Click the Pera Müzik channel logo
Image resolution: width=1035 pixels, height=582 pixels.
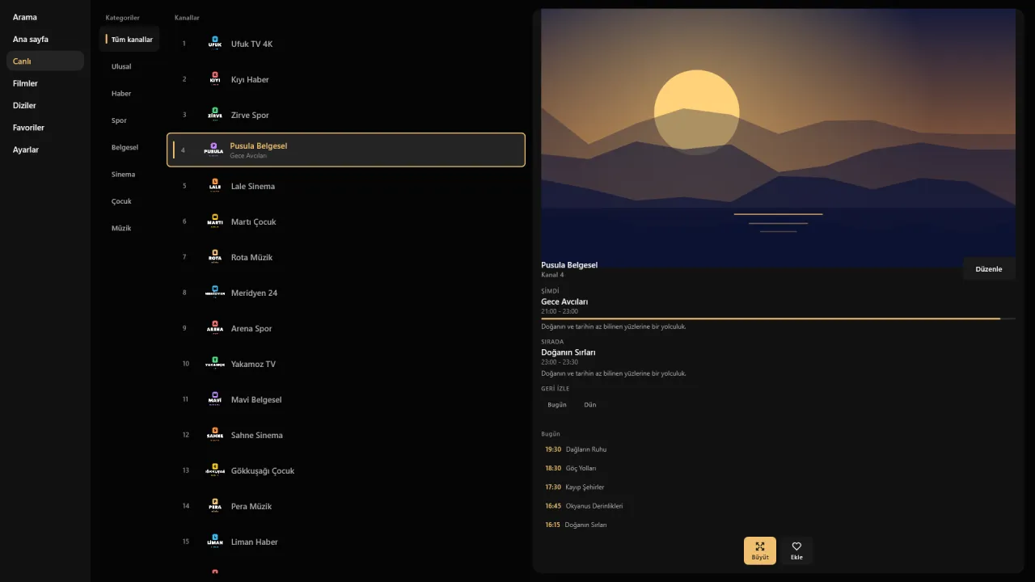coord(214,506)
